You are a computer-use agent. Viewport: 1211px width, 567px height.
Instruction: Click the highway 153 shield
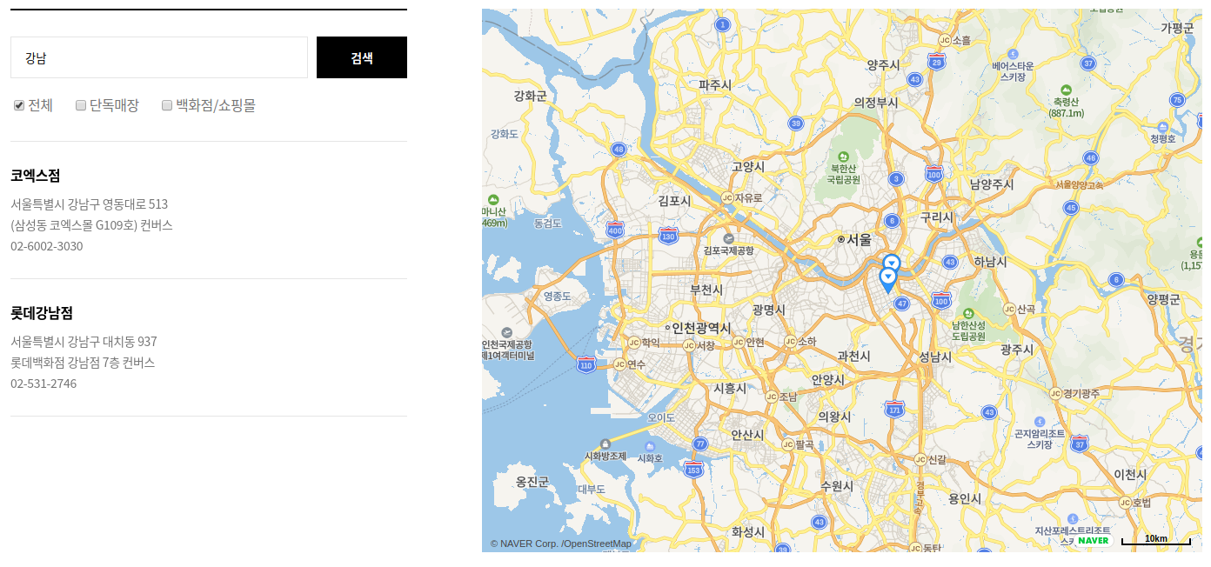click(x=693, y=469)
